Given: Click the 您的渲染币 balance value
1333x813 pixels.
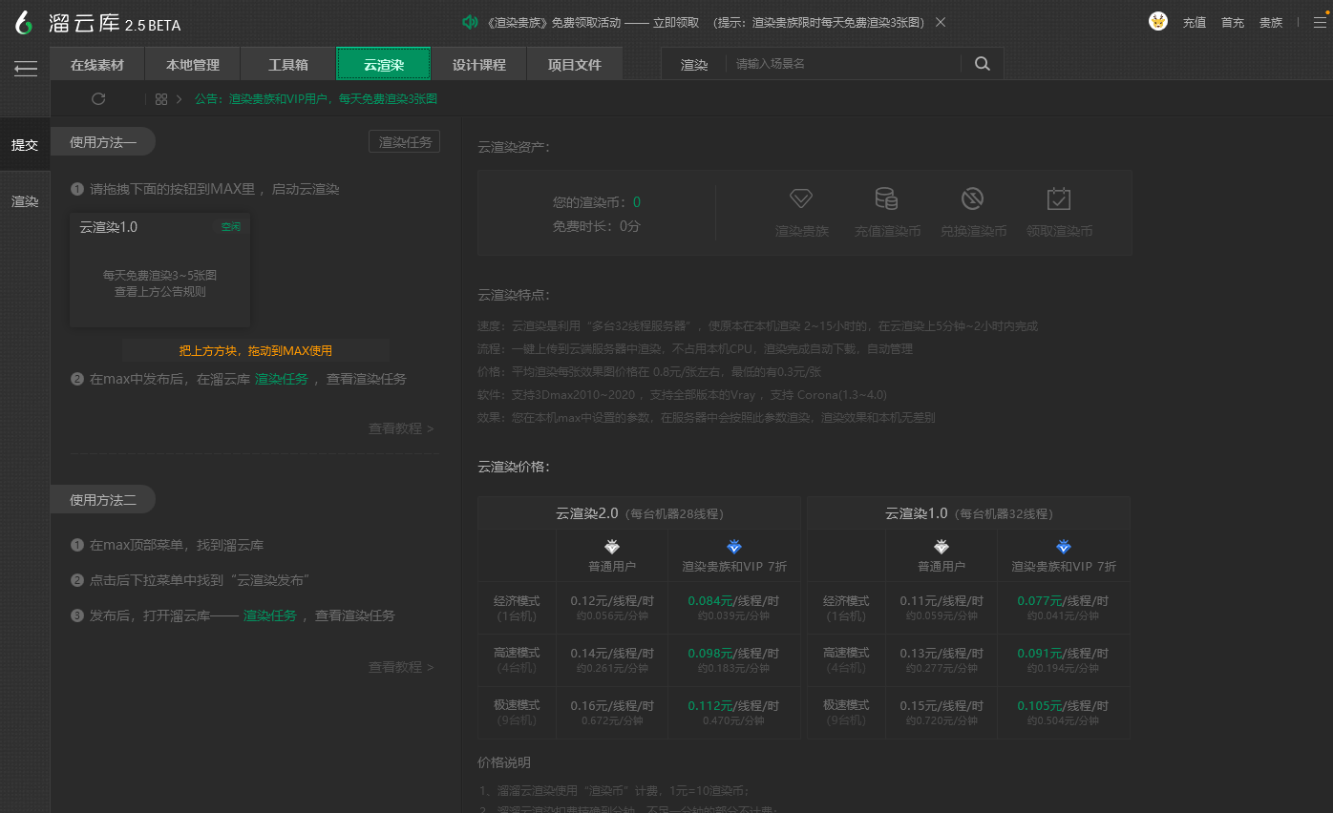Looking at the screenshot, I should pyautogui.click(x=637, y=202).
